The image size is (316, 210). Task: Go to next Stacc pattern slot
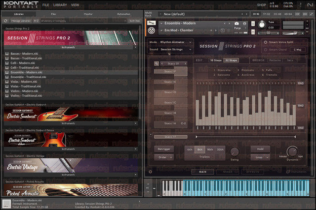[x=186, y=63]
